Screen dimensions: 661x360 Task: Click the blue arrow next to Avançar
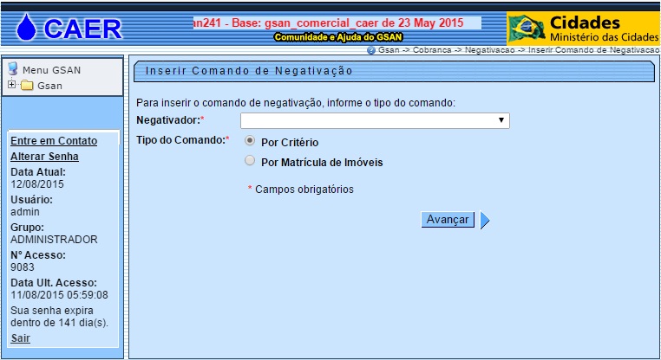[x=485, y=220]
